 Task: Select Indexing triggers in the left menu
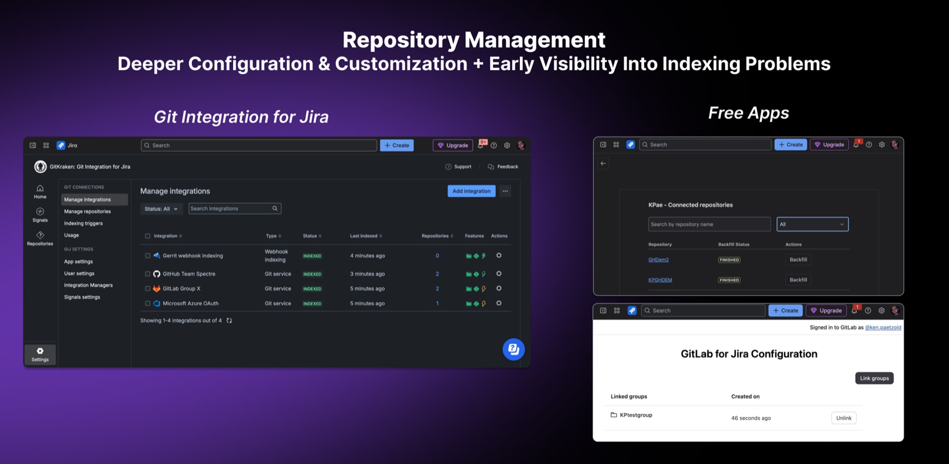pos(83,224)
